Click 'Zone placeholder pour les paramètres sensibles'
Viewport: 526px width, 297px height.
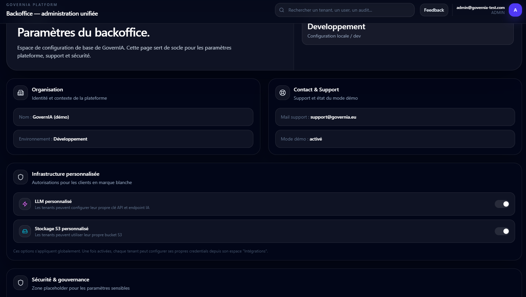point(81,288)
